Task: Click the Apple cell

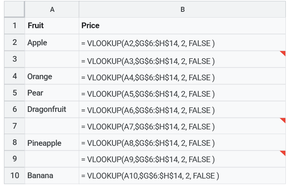Action: (52, 43)
